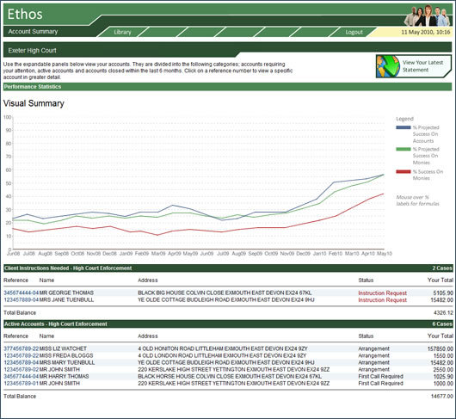Open reference 123457889-04 for Jane Tuenbull
The width and height of the screenshot is (456, 419).
point(21,299)
